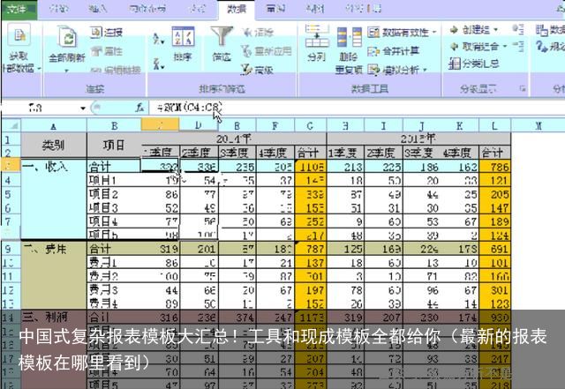Sort descending with the Z-A icon
Screen dimensions: 565x389
158,64
